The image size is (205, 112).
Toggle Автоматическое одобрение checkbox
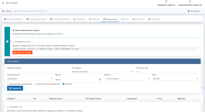click(36, 84)
